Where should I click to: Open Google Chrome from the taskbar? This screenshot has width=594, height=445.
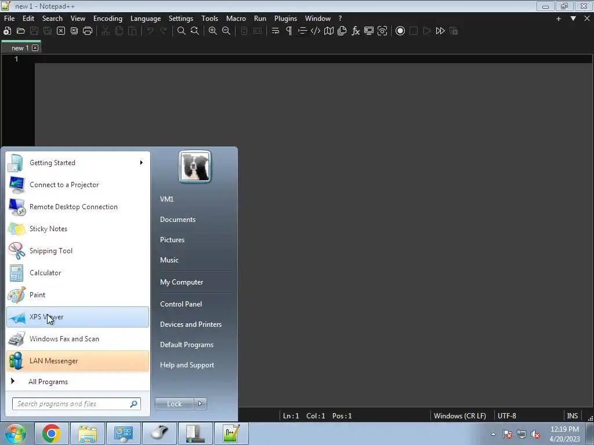pyautogui.click(x=52, y=433)
